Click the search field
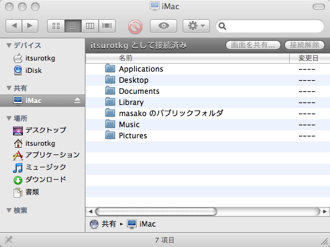Screen dimensions: 330x247 point(270,26)
